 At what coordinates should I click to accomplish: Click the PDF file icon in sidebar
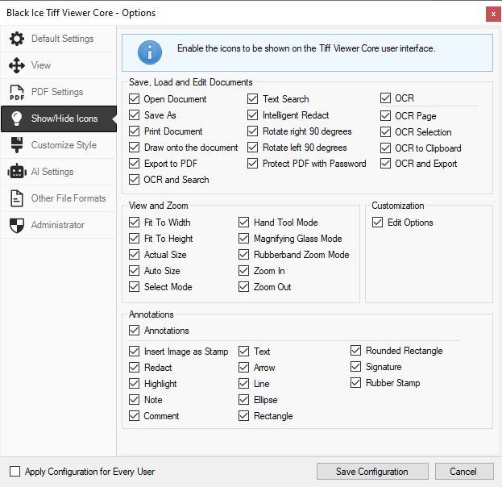coord(17,92)
